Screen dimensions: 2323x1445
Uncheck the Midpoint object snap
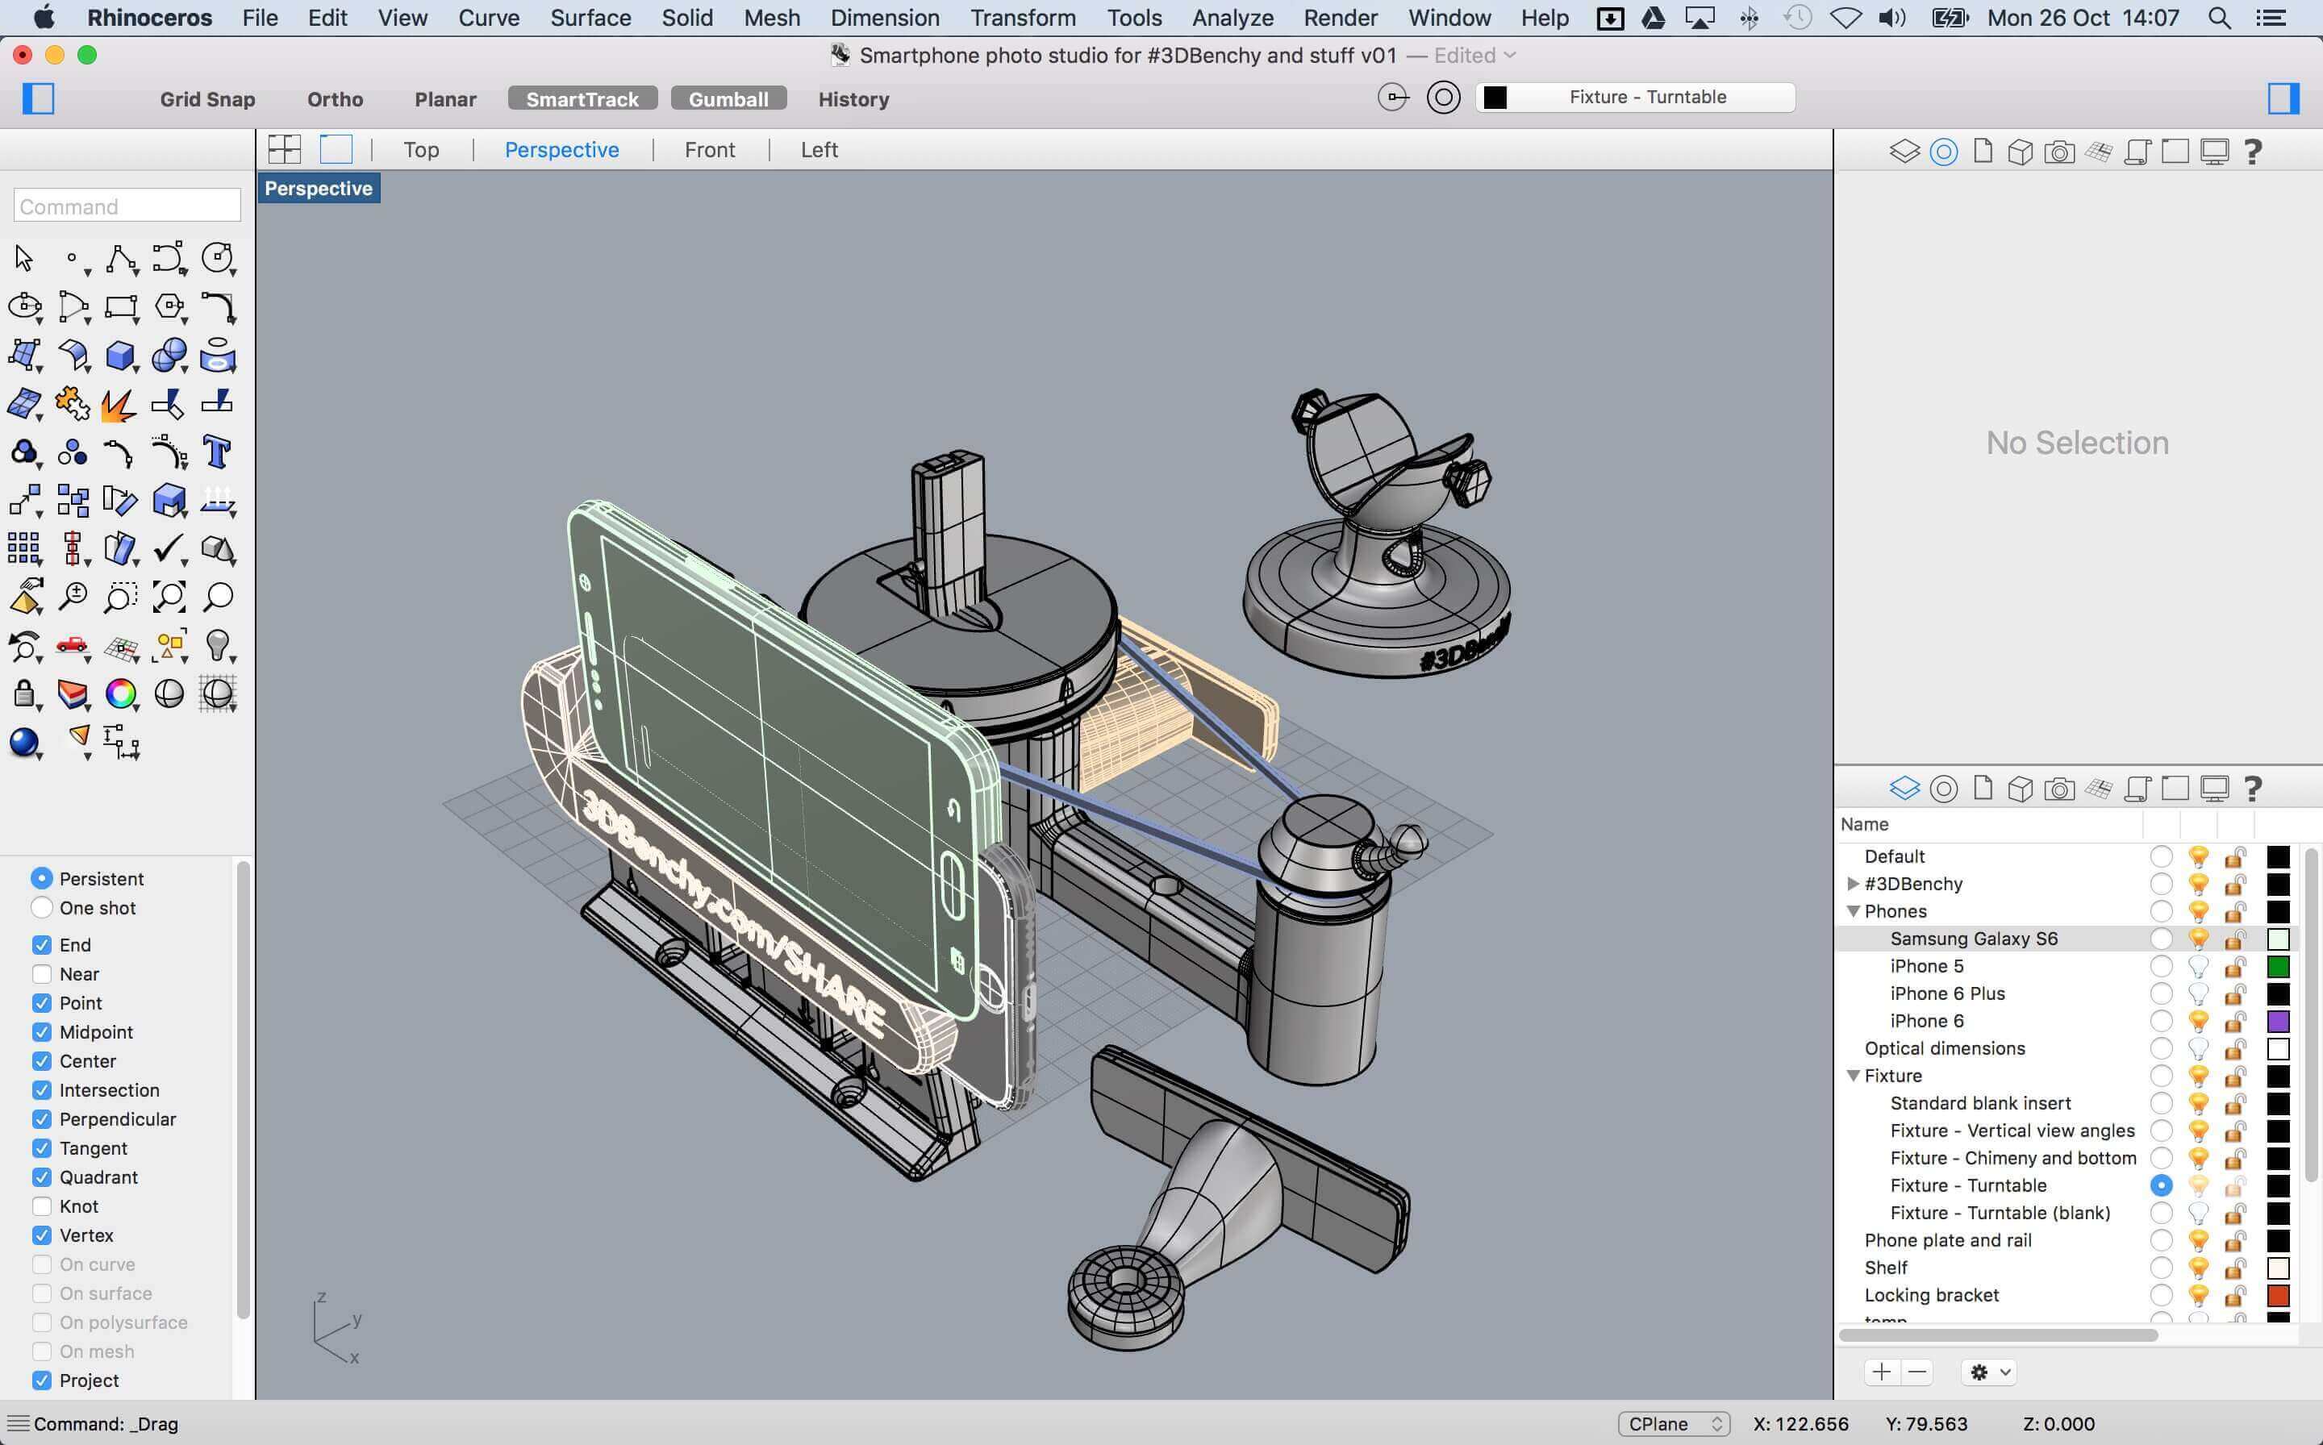pyautogui.click(x=41, y=1032)
